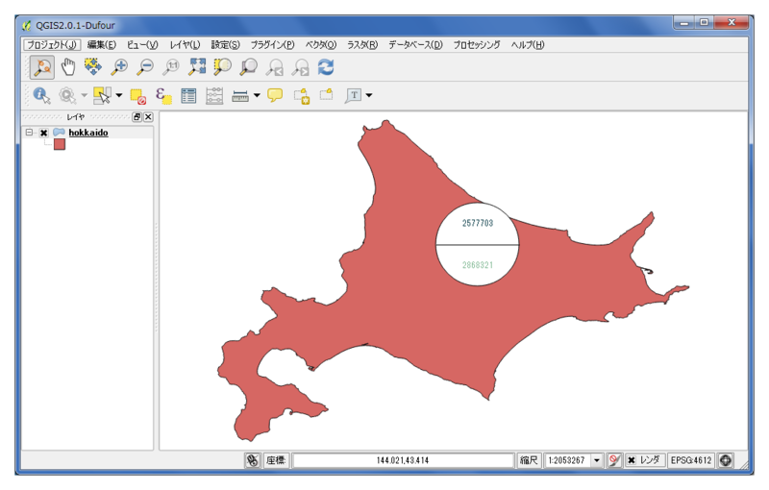Click the Deselect Features icon
Viewport: 769px width, 490px height.
tap(137, 96)
